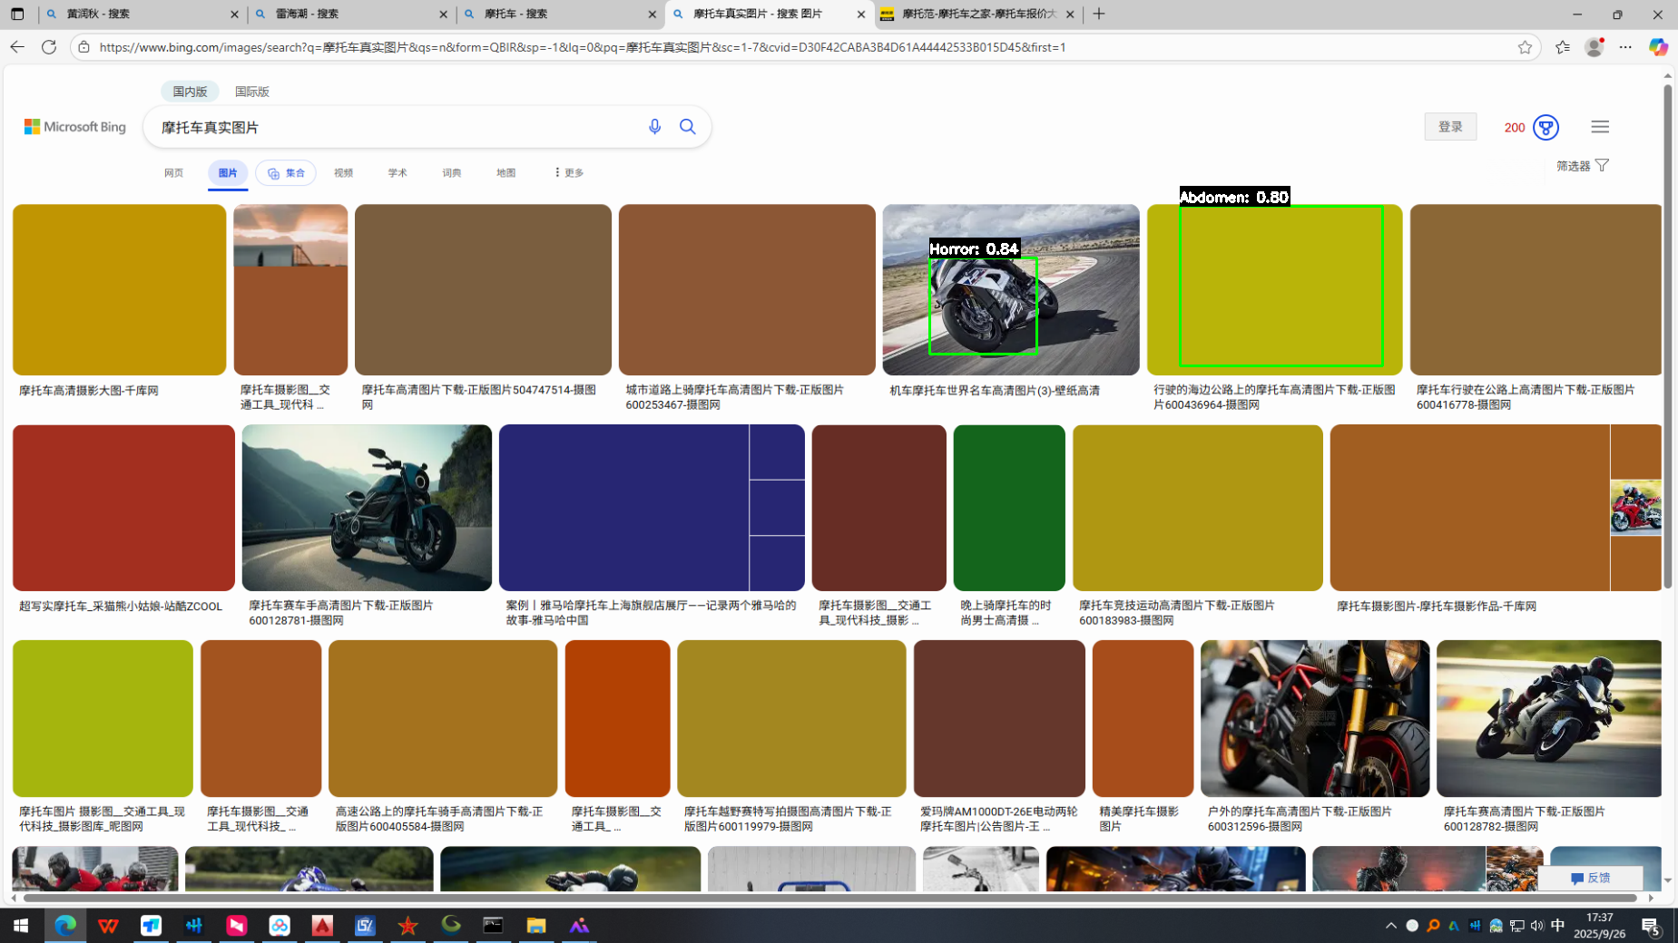Viewport: 1678px width, 943px height.
Task: Open the hamburger settings menu icon
Action: click(x=1600, y=127)
